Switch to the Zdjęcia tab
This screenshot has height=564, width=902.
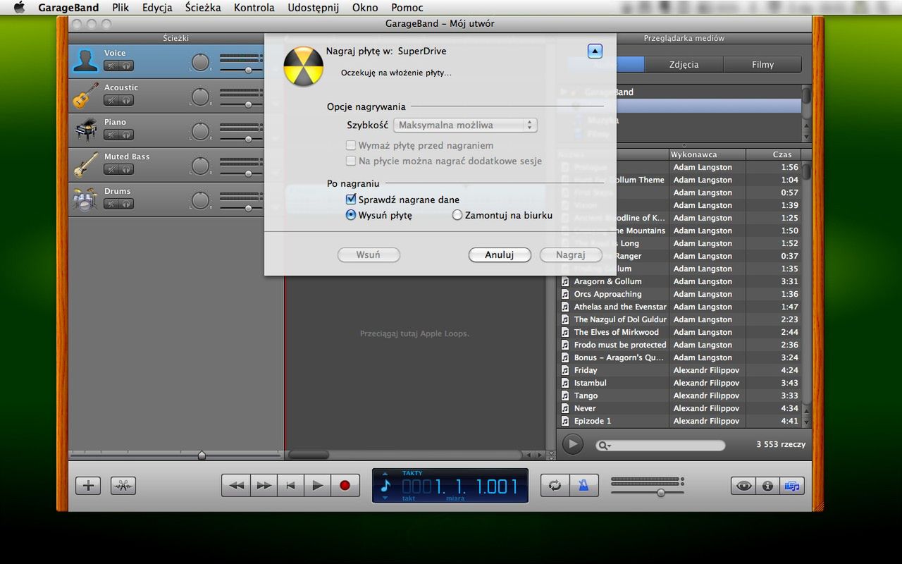click(x=684, y=64)
